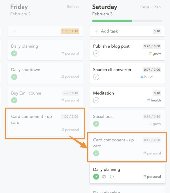Image resolution: width=170 pixels, height=193 pixels.
Task: Open the personal channel tag on Daily shutdown
Action: [x=70, y=77]
